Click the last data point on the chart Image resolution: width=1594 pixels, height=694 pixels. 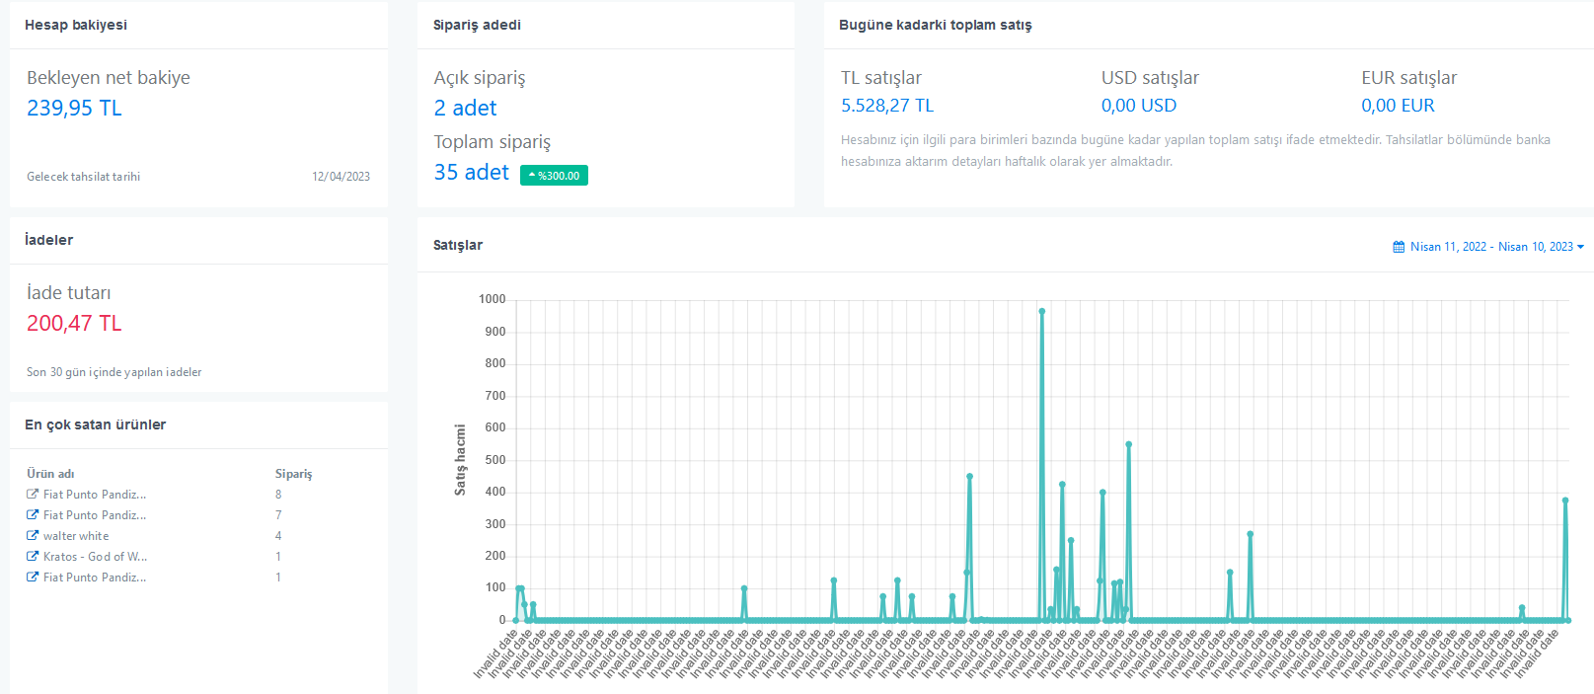pos(1567,620)
